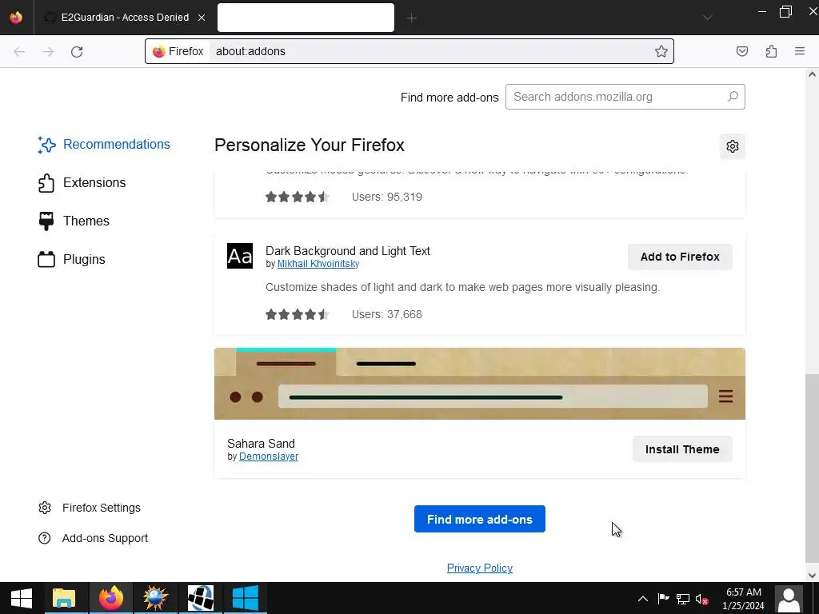This screenshot has width=819, height=614.
Task: Close the E2Guardian tab
Action: click(x=201, y=18)
